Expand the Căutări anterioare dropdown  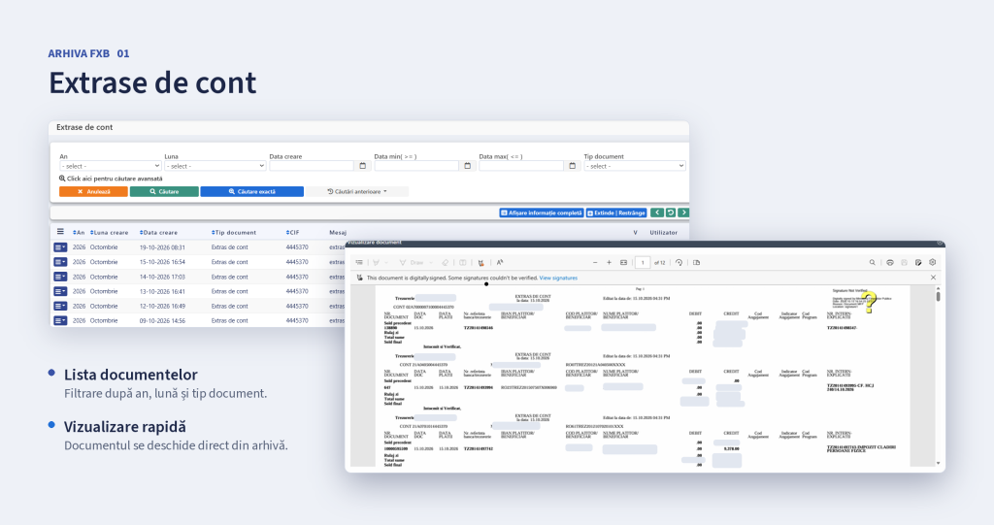pos(357,191)
